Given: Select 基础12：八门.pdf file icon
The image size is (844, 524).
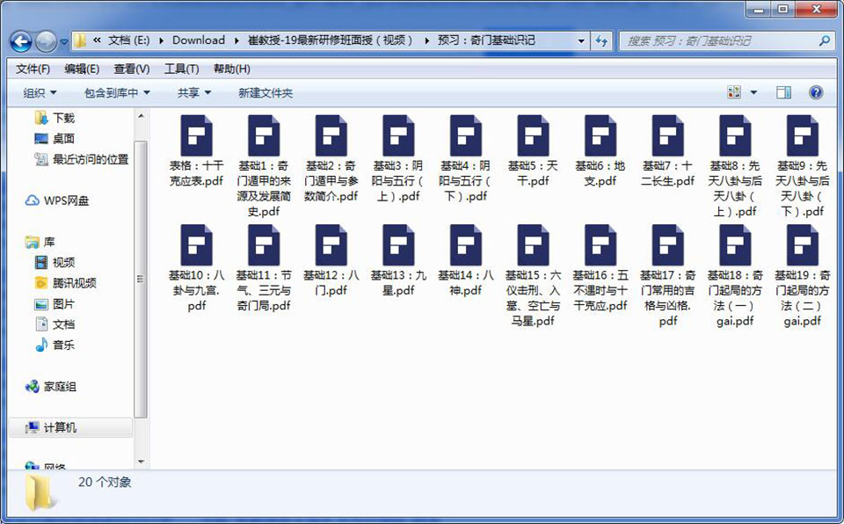Looking at the screenshot, I should [331, 245].
